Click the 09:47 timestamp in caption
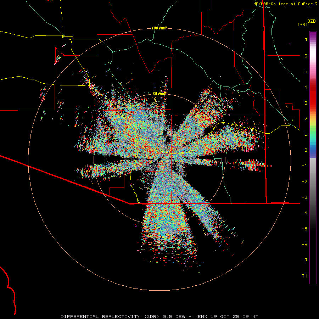Viewport: 319px width, 319px height. pos(250,317)
